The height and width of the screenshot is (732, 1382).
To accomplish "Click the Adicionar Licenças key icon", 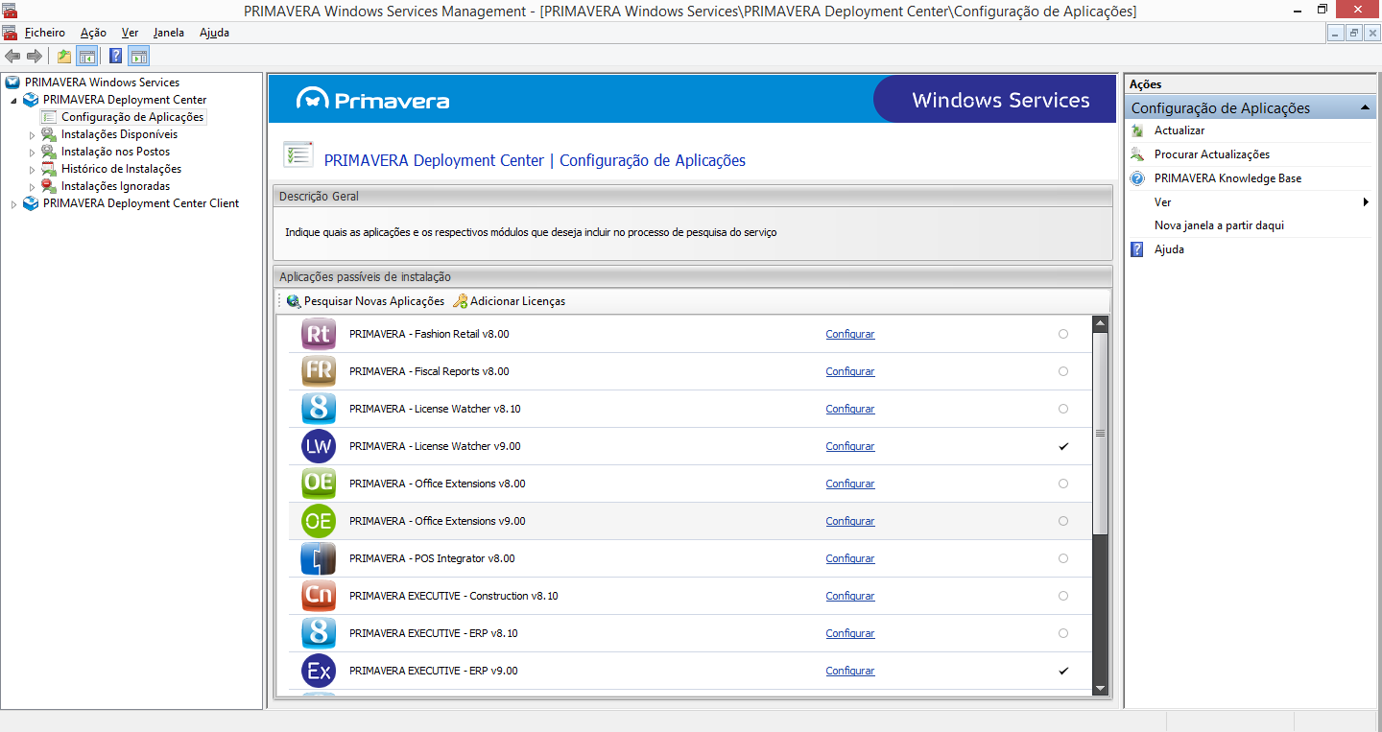I will 461,301.
